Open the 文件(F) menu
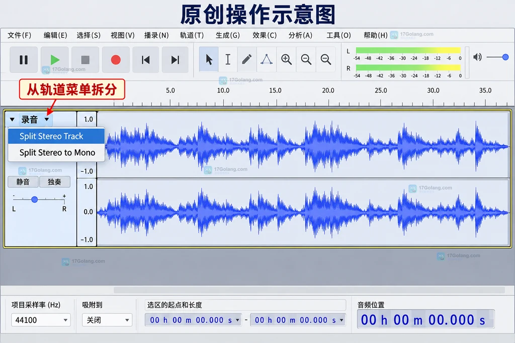The height and width of the screenshot is (343, 515). coord(20,35)
